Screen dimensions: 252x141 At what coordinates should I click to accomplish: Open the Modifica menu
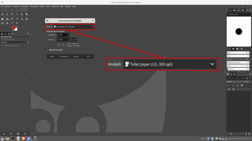pyautogui.click(x=8, y=7)
